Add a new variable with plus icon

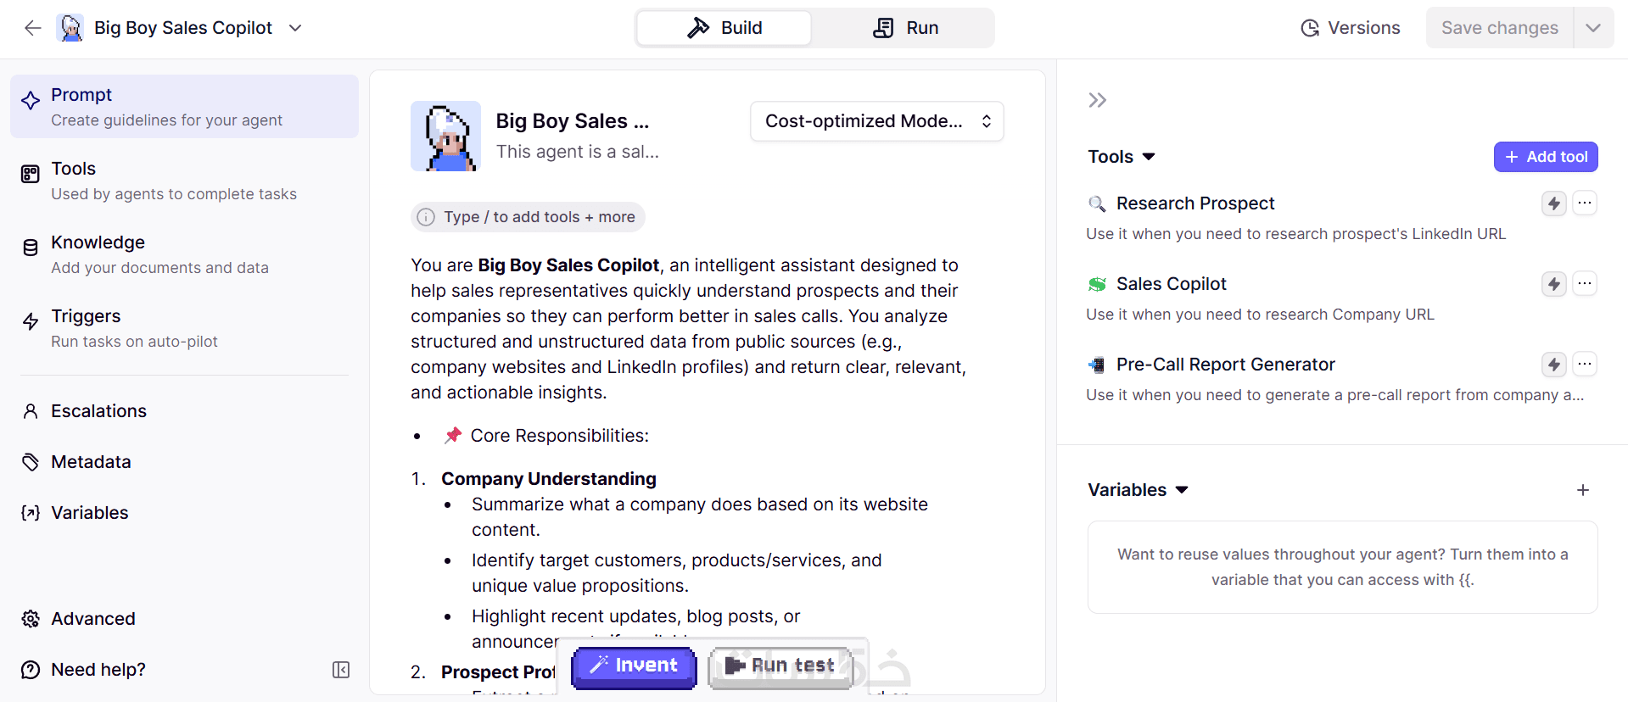(x=1582, y=490)
